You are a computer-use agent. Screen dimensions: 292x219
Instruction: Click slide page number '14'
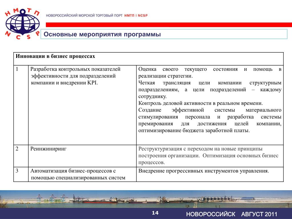[x=155, y=213]
